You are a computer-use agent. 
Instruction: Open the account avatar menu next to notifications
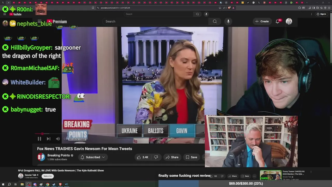(x=289, y=21)
